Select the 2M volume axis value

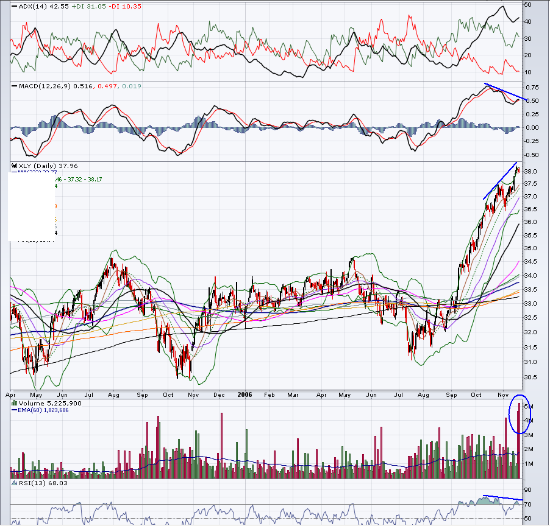[529, 449]
